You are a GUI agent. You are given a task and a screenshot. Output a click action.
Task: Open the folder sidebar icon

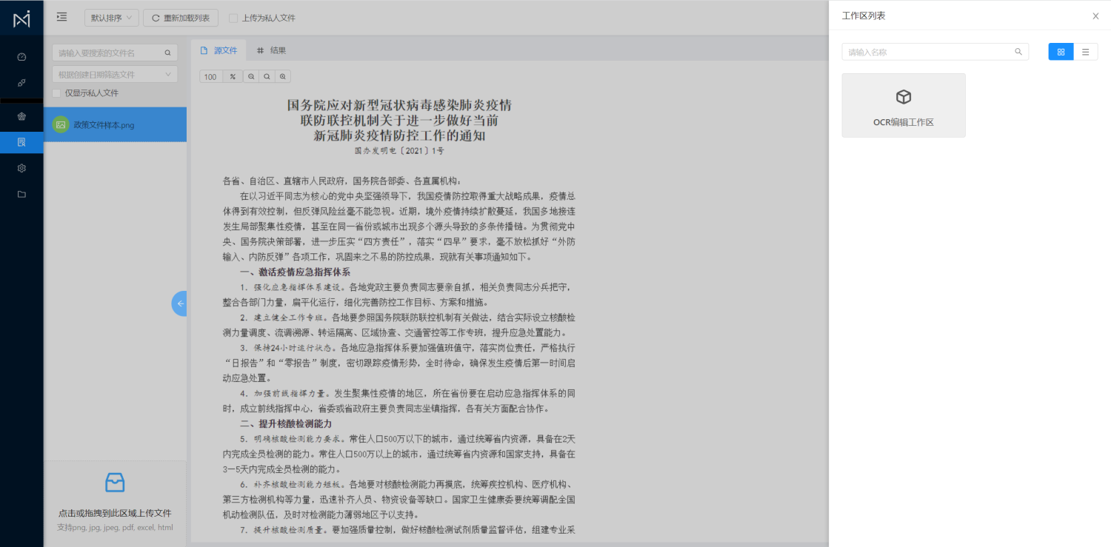21,194
